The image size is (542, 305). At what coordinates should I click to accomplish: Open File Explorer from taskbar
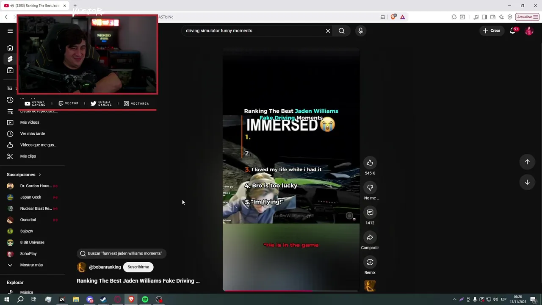click(x=76, y=299)
